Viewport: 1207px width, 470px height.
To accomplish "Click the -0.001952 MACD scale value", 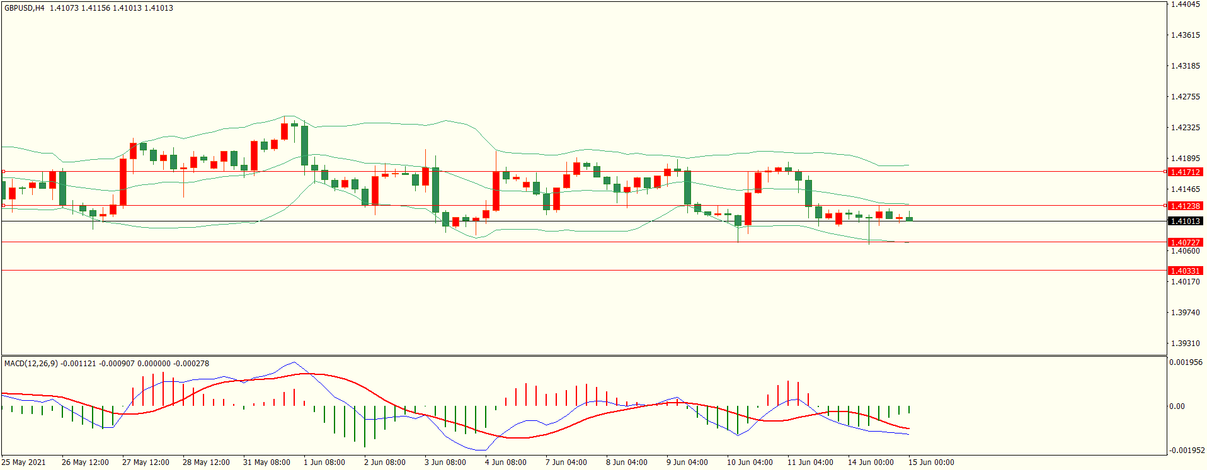I will click(x=1187, y=450).
